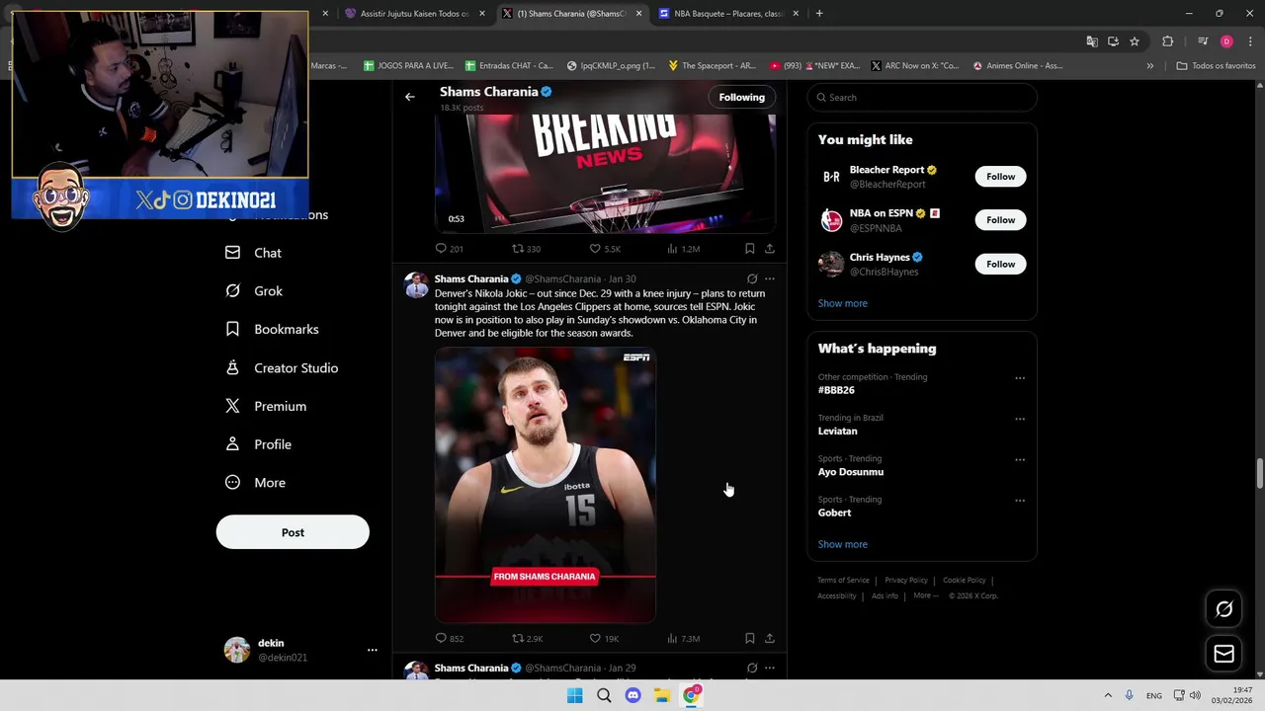Viewport: 1265px width, 711px height.
Task: Follow NBA on ESPN
Action: click(x=1000, y=220)
